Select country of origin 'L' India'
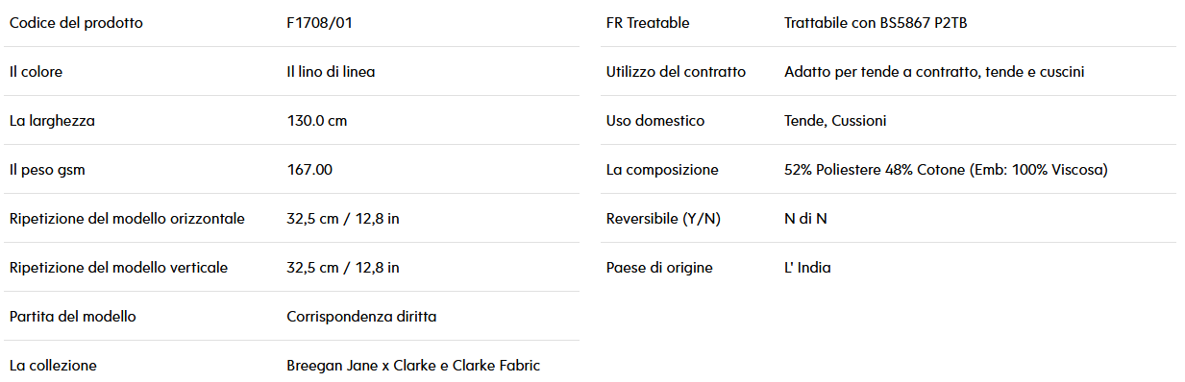The image size is (1185, 382). click(807, 268)
